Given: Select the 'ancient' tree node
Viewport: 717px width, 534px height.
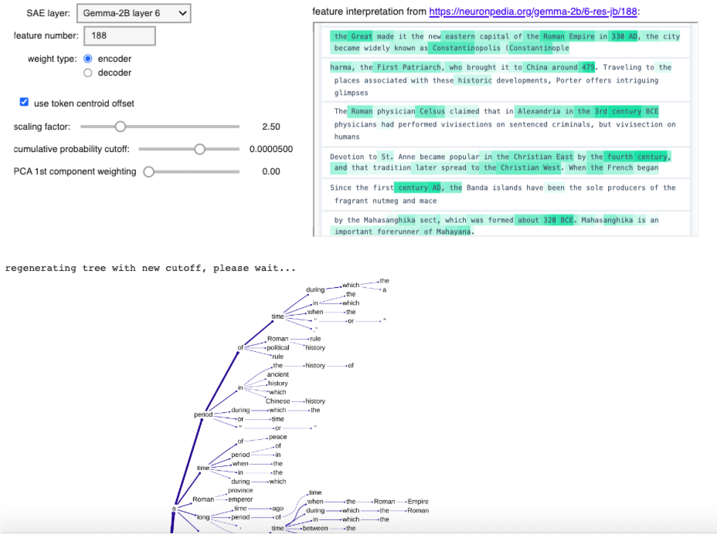Looking at the screenshot, I should tap(277, 374).
